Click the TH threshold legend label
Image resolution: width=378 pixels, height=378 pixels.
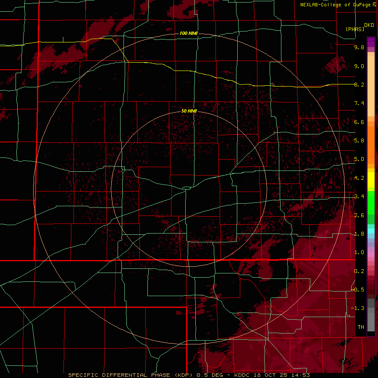(361, 327)
